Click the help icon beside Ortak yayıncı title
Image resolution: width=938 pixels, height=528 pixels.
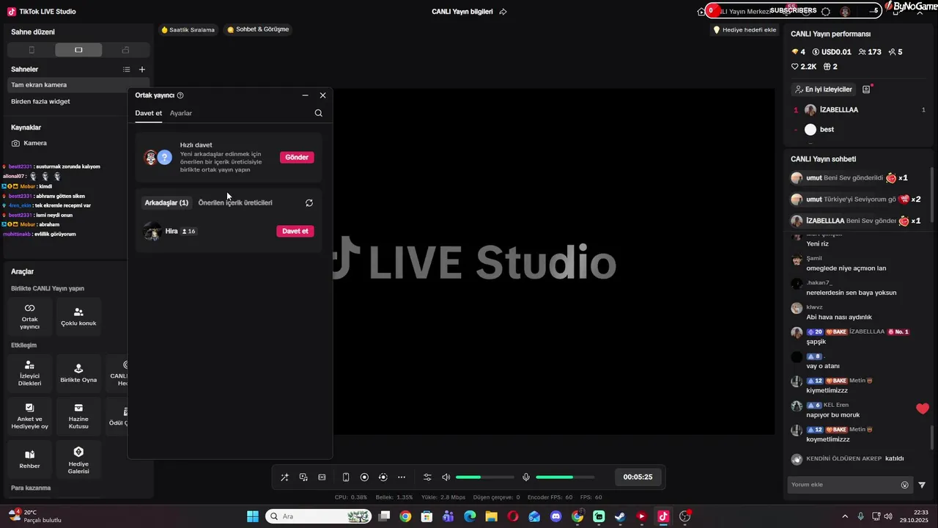click(x=180, y=95)
